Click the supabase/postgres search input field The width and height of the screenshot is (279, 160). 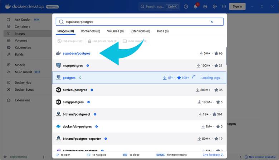(139, 22)
